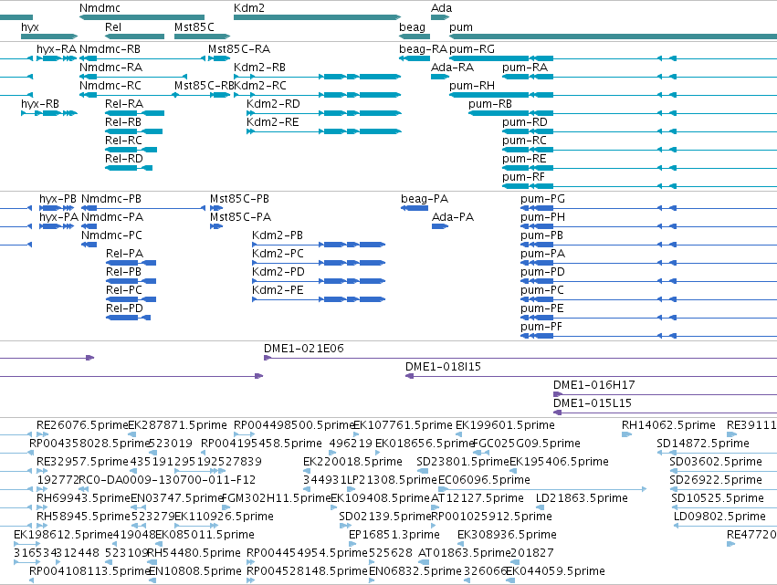This screenshot has width=777, height=585.
Task: Click protein beag-PA
Action: (x=425, y=199)
